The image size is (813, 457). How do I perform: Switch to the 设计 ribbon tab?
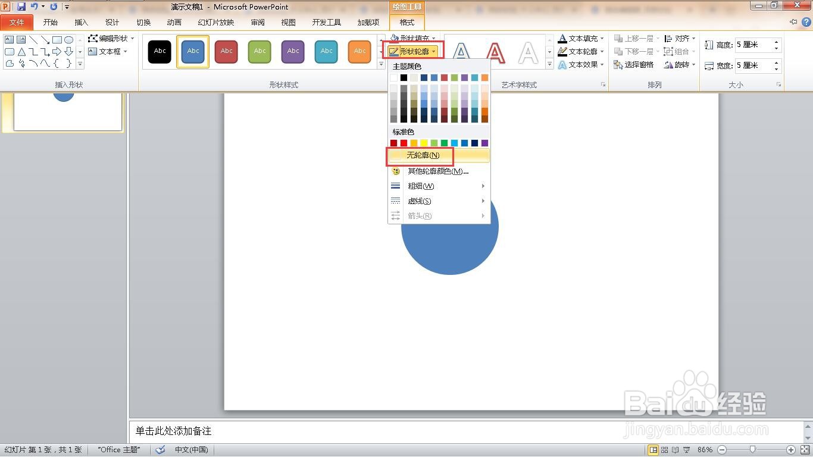tap(112, 23)
